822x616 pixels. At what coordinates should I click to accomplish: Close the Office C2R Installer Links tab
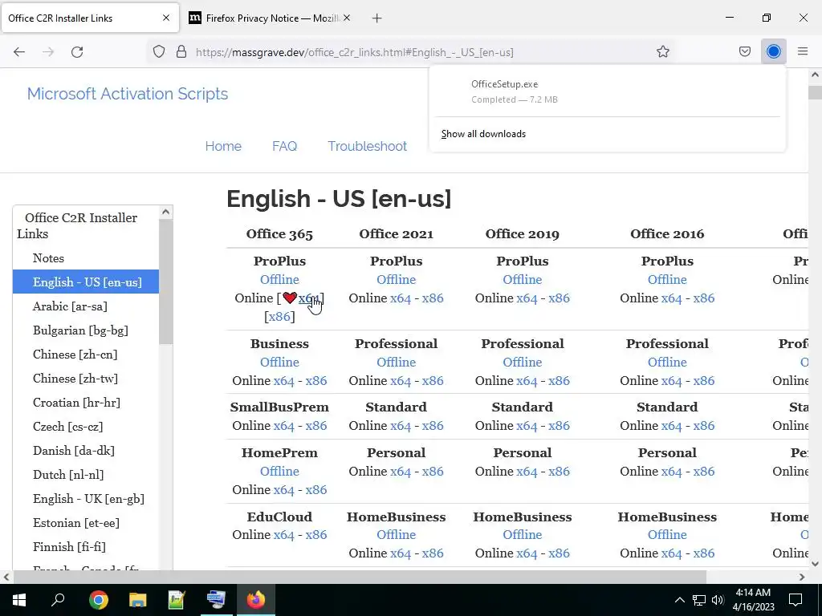click(x=166, y=18)
